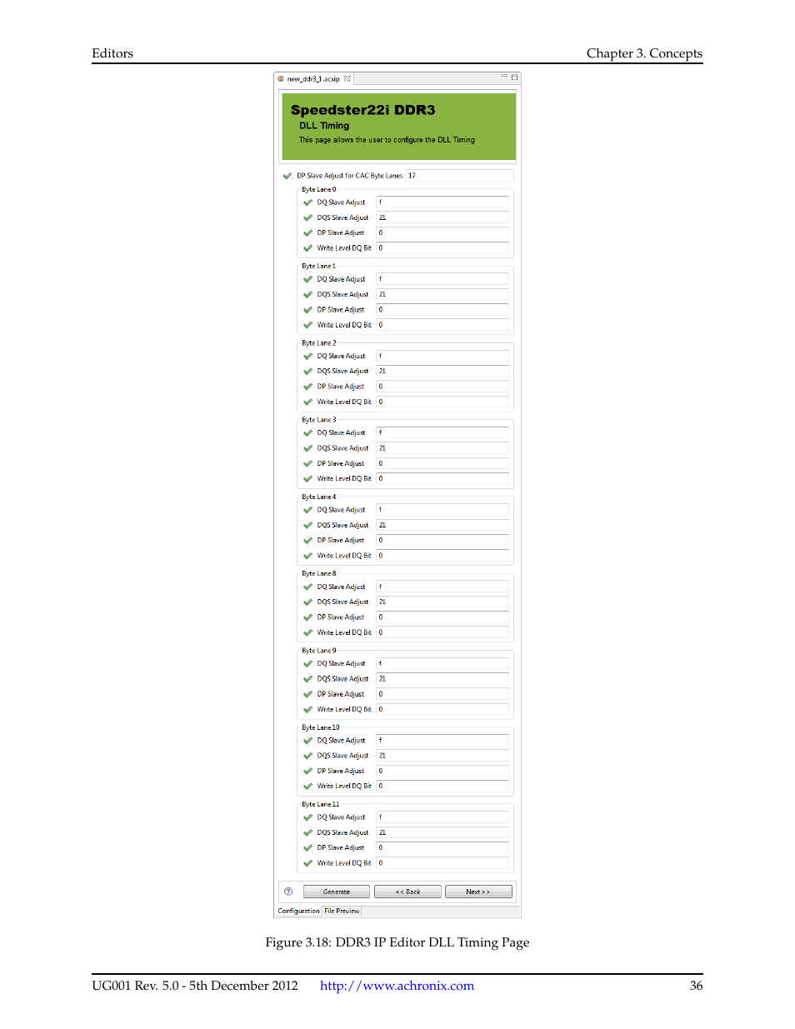Click the Generate button
Image resolution: width=795 pixels, height=1029 pixels.
pyautogui.click(x=336, y=891)
